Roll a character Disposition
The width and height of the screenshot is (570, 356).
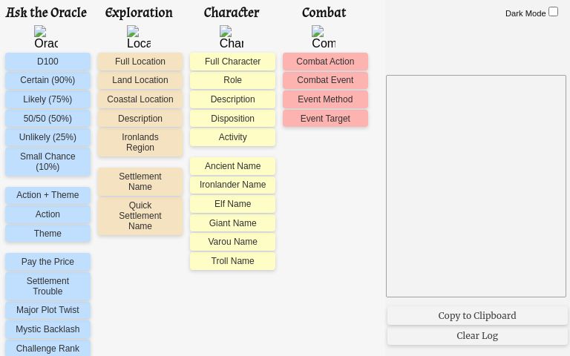(x=232, y=119)
